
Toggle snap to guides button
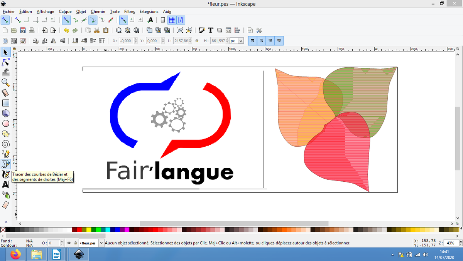pyautogui.click(x=180, y=20)
